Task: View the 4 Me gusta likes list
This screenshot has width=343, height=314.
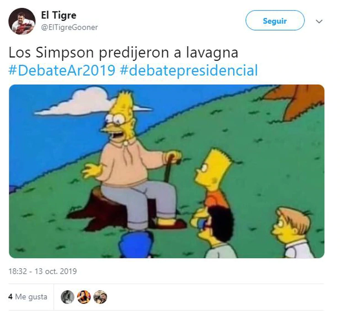Action: click(x=28, y=297)
